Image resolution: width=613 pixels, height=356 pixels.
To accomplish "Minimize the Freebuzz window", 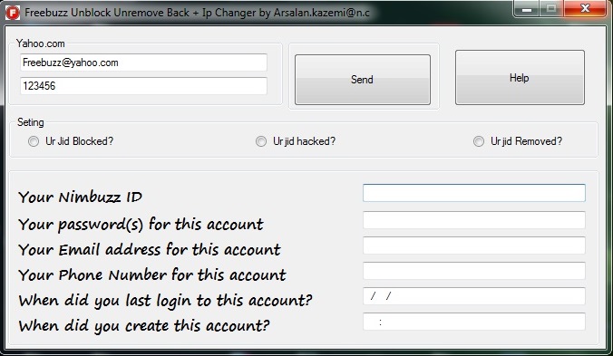I will tap(527, 8).
